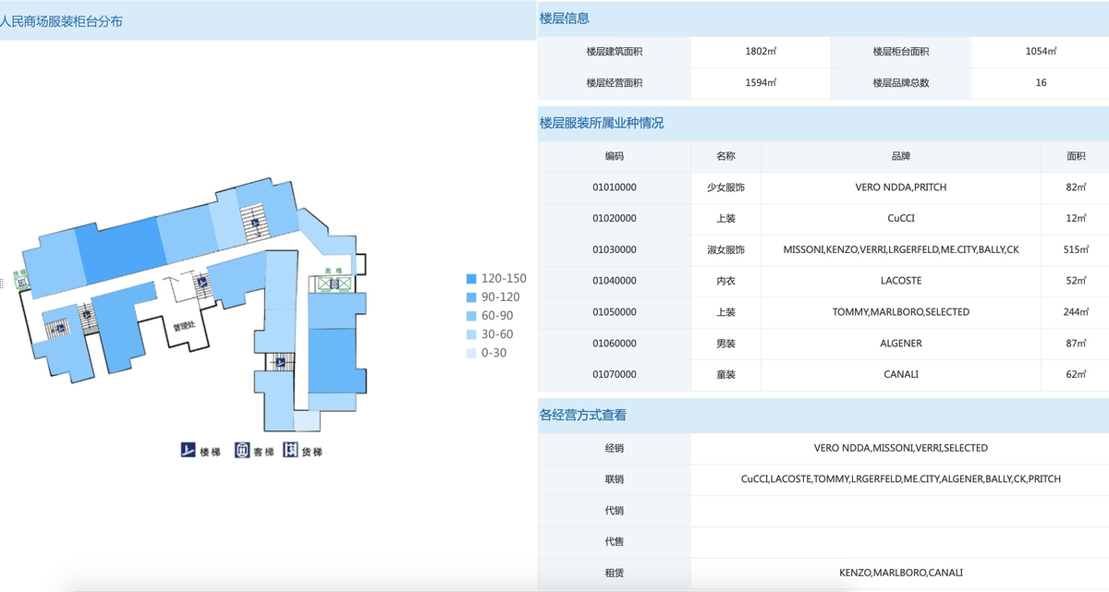Click the 0-30 legend color swatch
Viewport: 1109px width, 592px height.
pos(471,353)
